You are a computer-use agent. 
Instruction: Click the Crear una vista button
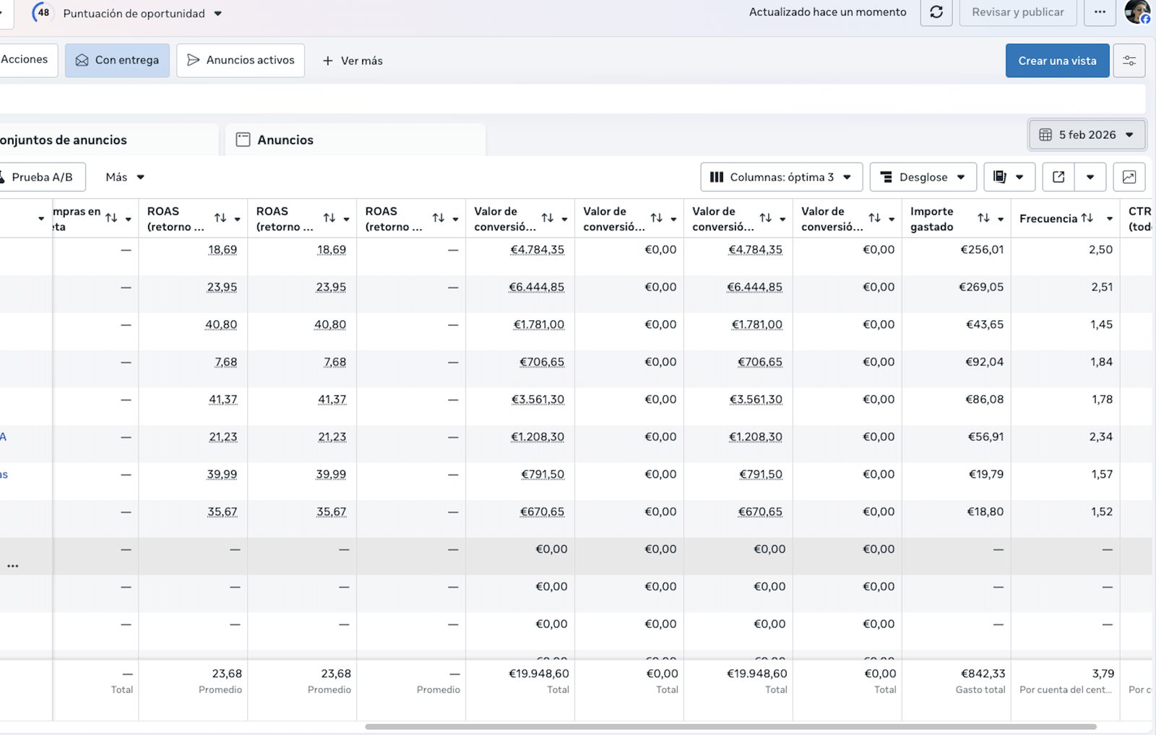pyautogui.click(x=1057, y=61)
